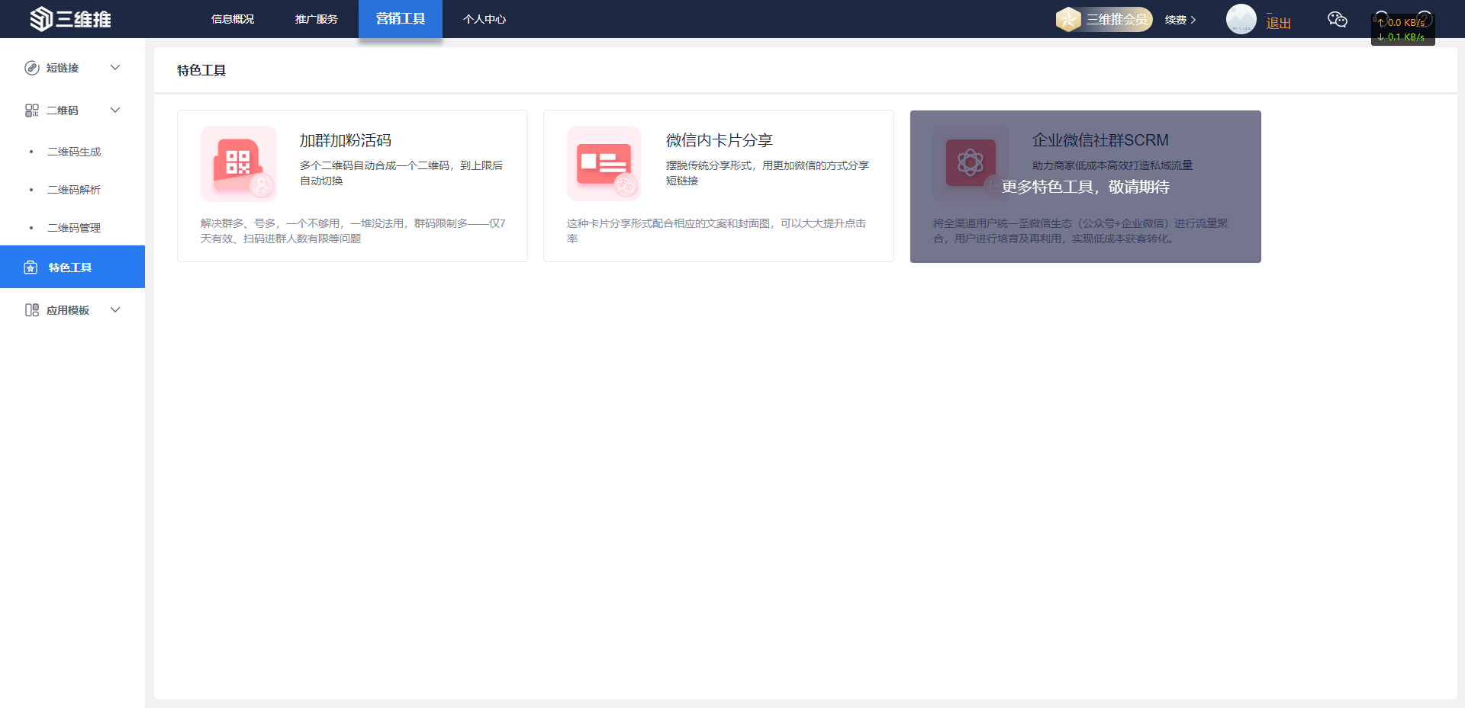Click the 特色工具 sidebar icon
Viewport: 1465px width, 708px height.
pyautogui.click(x=31, y=268)
